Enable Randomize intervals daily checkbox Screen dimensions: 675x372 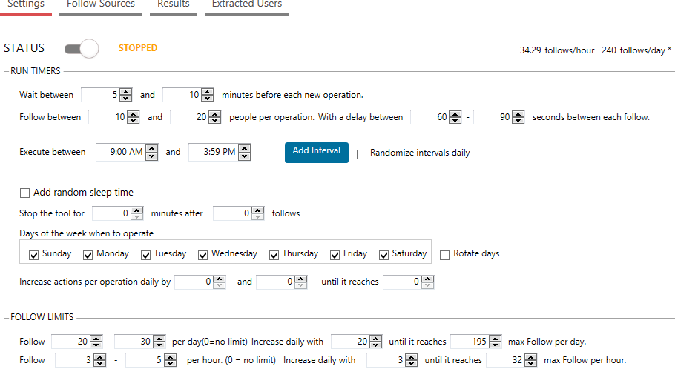point(361,154)
